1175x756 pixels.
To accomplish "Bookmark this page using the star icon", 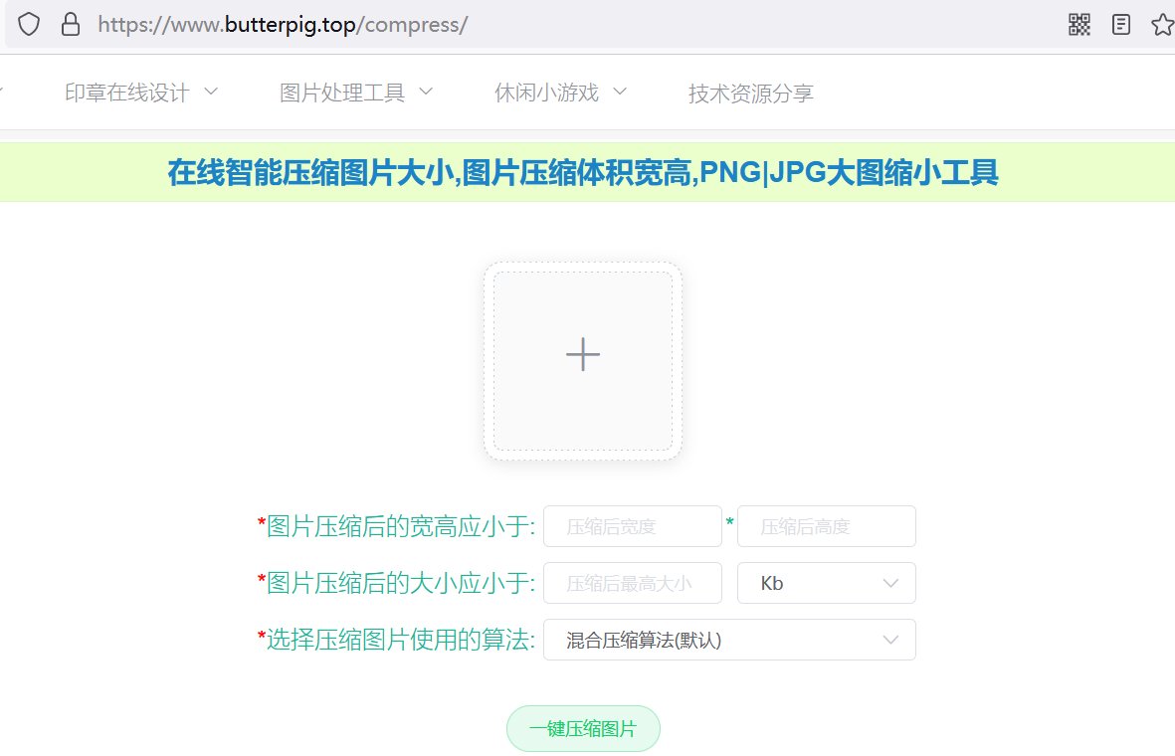I will pos(1161,24).
